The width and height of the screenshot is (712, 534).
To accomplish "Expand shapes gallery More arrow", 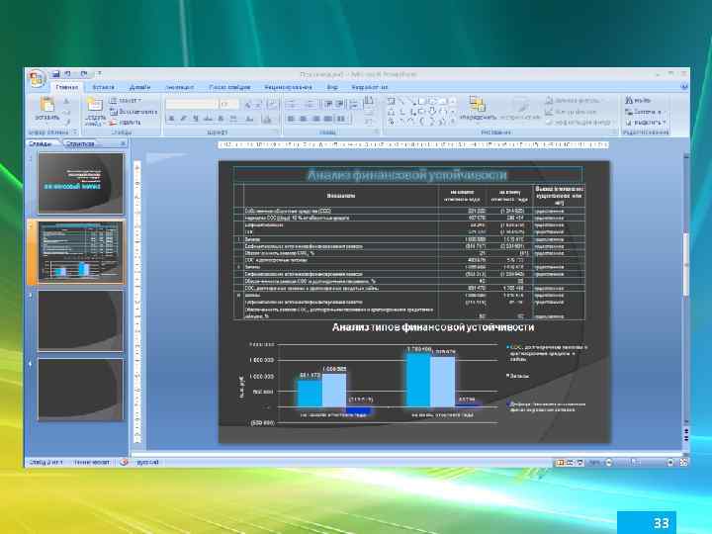I will pos(453,122).
